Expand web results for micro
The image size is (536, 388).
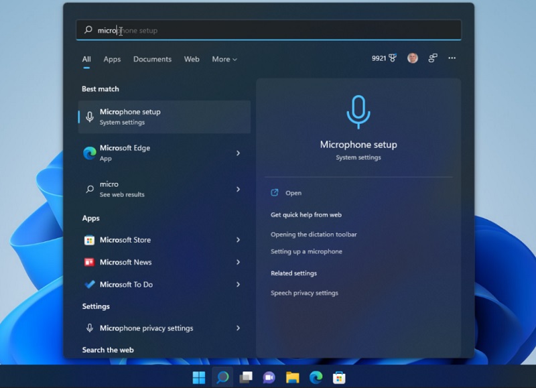(239, 189)
